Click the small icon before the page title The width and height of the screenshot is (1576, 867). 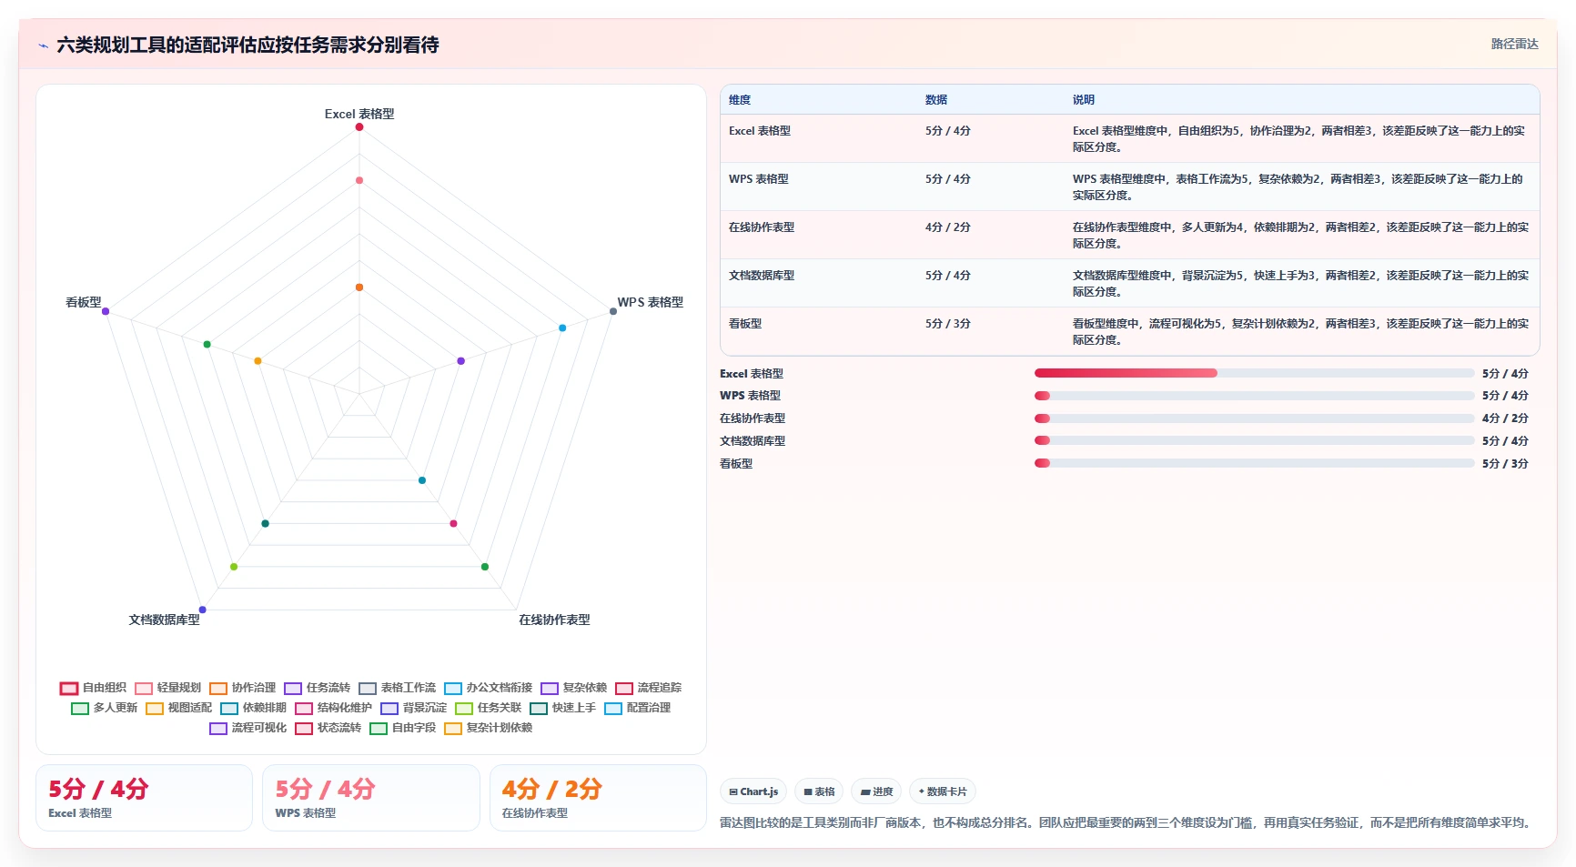pyautogui.click(x=43, y=45)
